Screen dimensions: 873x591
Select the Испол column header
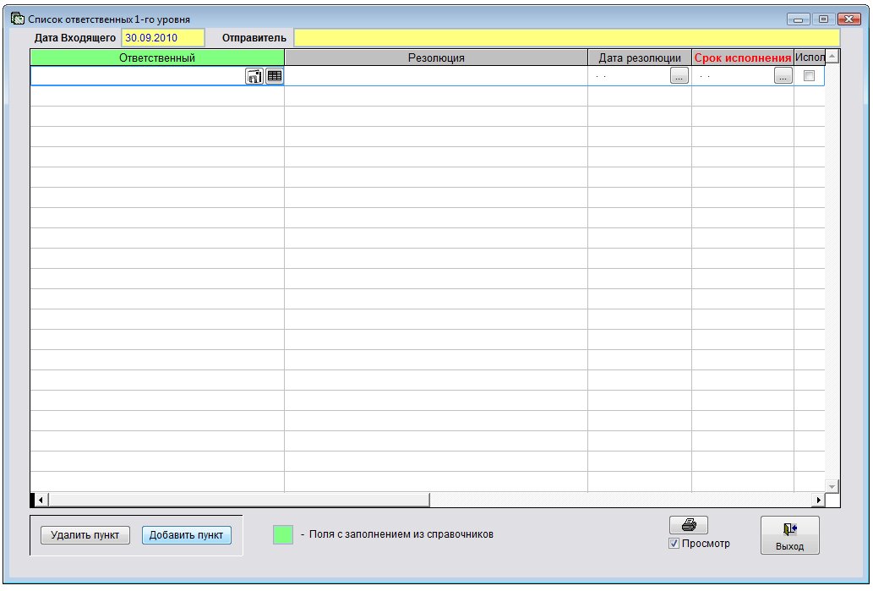pos(810,57)
